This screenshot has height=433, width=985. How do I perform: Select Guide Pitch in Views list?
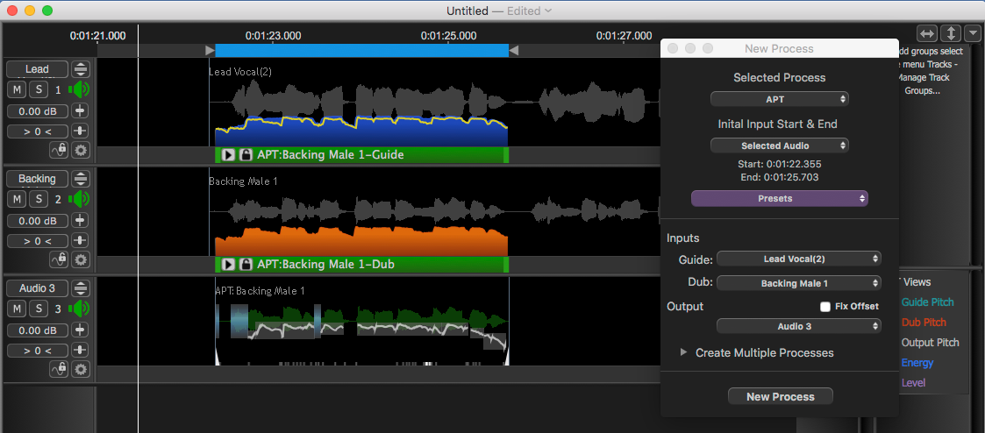[x=927, y=302]
